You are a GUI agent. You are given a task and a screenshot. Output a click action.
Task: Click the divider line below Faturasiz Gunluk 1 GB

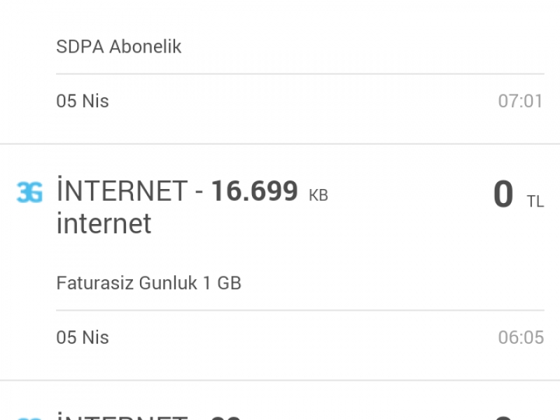click(300, 310)
